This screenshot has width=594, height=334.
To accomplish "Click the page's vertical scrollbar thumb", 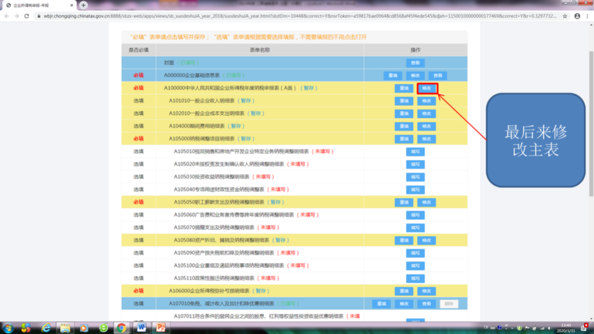I will (591, 123).
